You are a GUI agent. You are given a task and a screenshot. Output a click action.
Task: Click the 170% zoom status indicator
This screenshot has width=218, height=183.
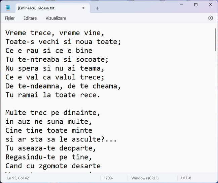point(108,178)
